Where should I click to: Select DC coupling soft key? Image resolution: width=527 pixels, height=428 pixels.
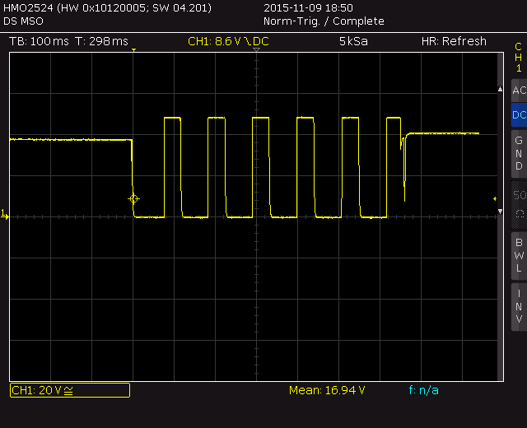pyautogui.click(x=519, y=115)
